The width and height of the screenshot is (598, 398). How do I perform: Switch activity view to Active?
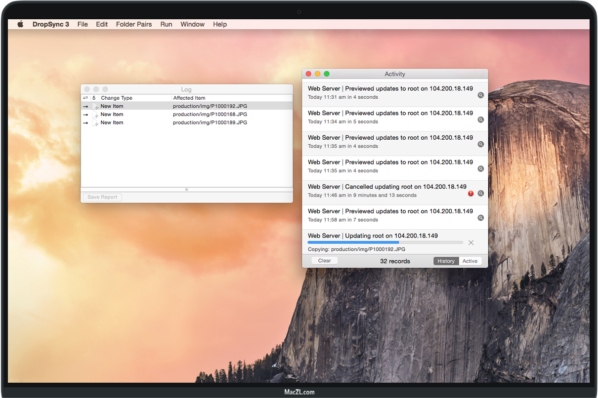[470, 261]
